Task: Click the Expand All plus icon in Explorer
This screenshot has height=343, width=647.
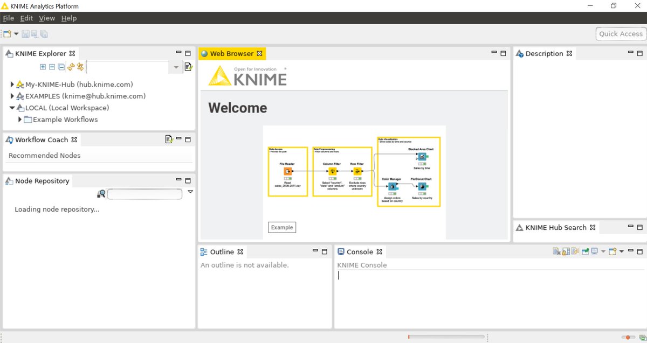Action: point(43,67)
